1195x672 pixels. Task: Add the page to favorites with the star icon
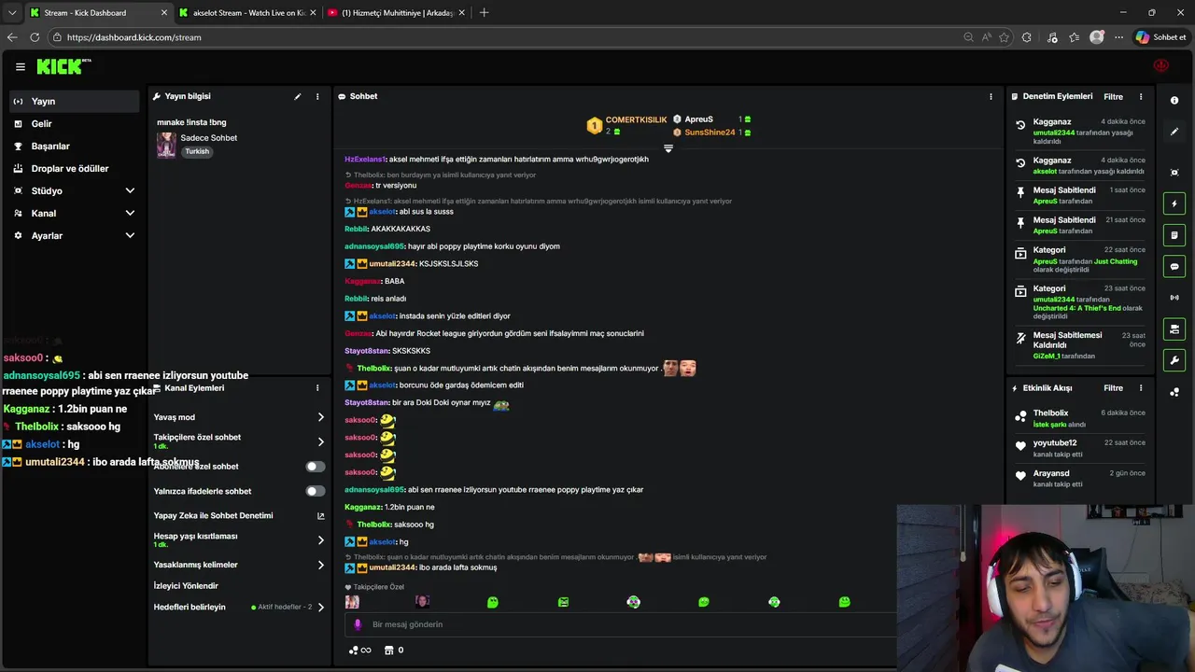[1005, 37]
